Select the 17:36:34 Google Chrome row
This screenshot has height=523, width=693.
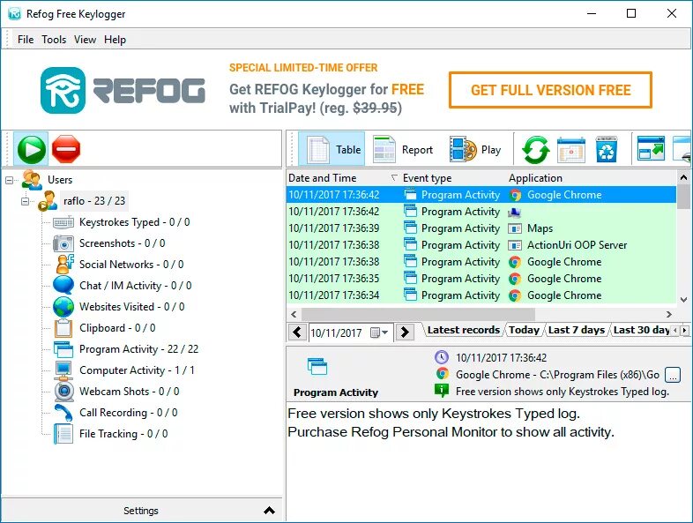(x=481, y=295)
